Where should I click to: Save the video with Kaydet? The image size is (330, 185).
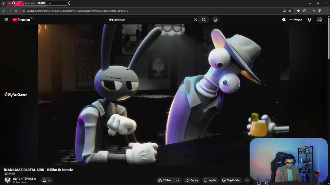(x=210, y=180)
